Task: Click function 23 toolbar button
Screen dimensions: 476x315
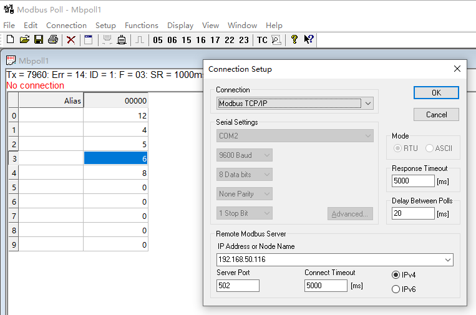Action: (244, 40)
